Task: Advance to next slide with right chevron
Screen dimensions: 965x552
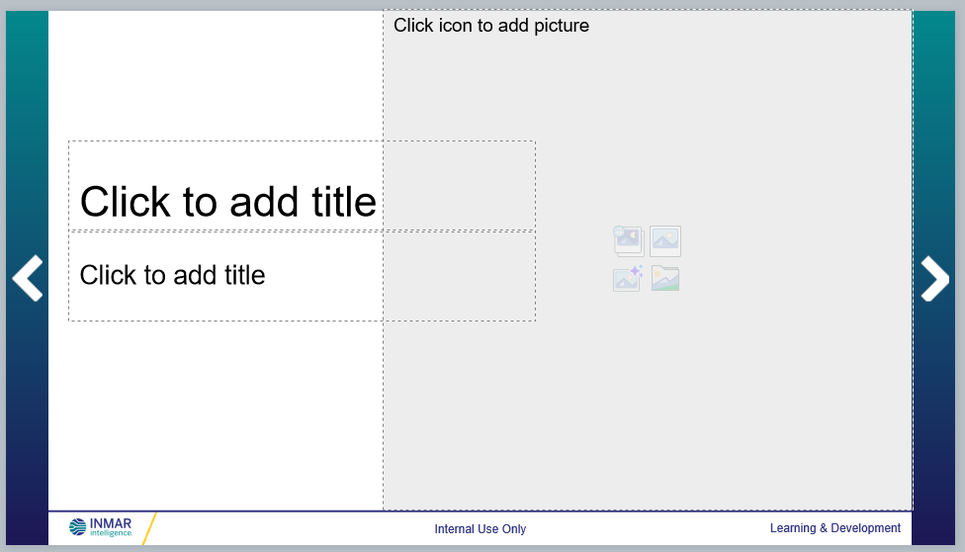Action: (934, 278)
